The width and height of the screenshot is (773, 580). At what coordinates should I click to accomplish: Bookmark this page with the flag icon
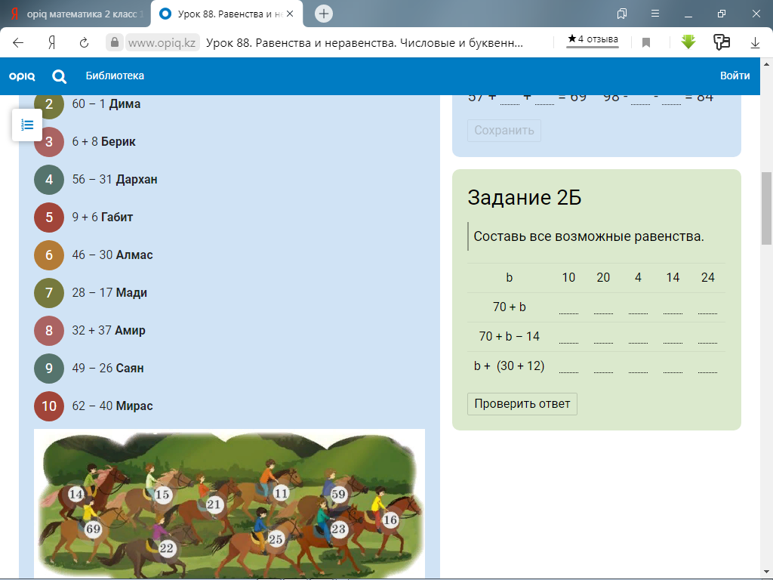[646, 43]
